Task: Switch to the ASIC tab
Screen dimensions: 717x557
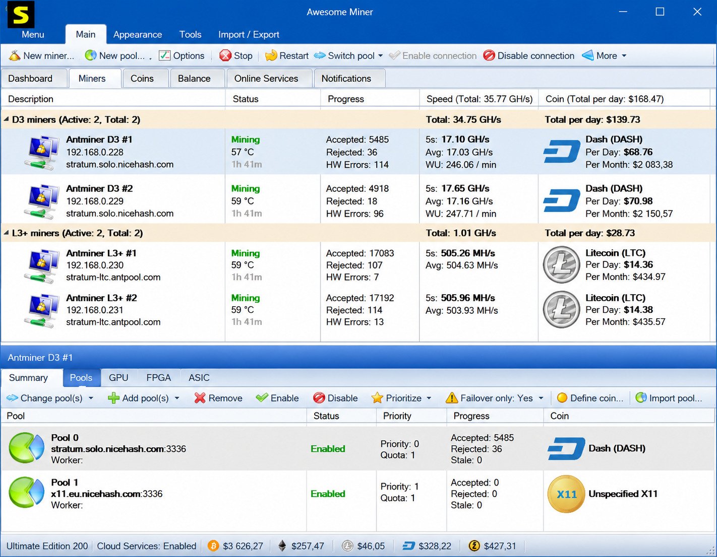Action: tap(199, 378)
